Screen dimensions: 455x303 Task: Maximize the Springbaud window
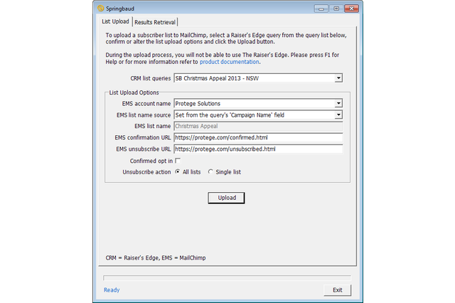[x=334, y=8]
